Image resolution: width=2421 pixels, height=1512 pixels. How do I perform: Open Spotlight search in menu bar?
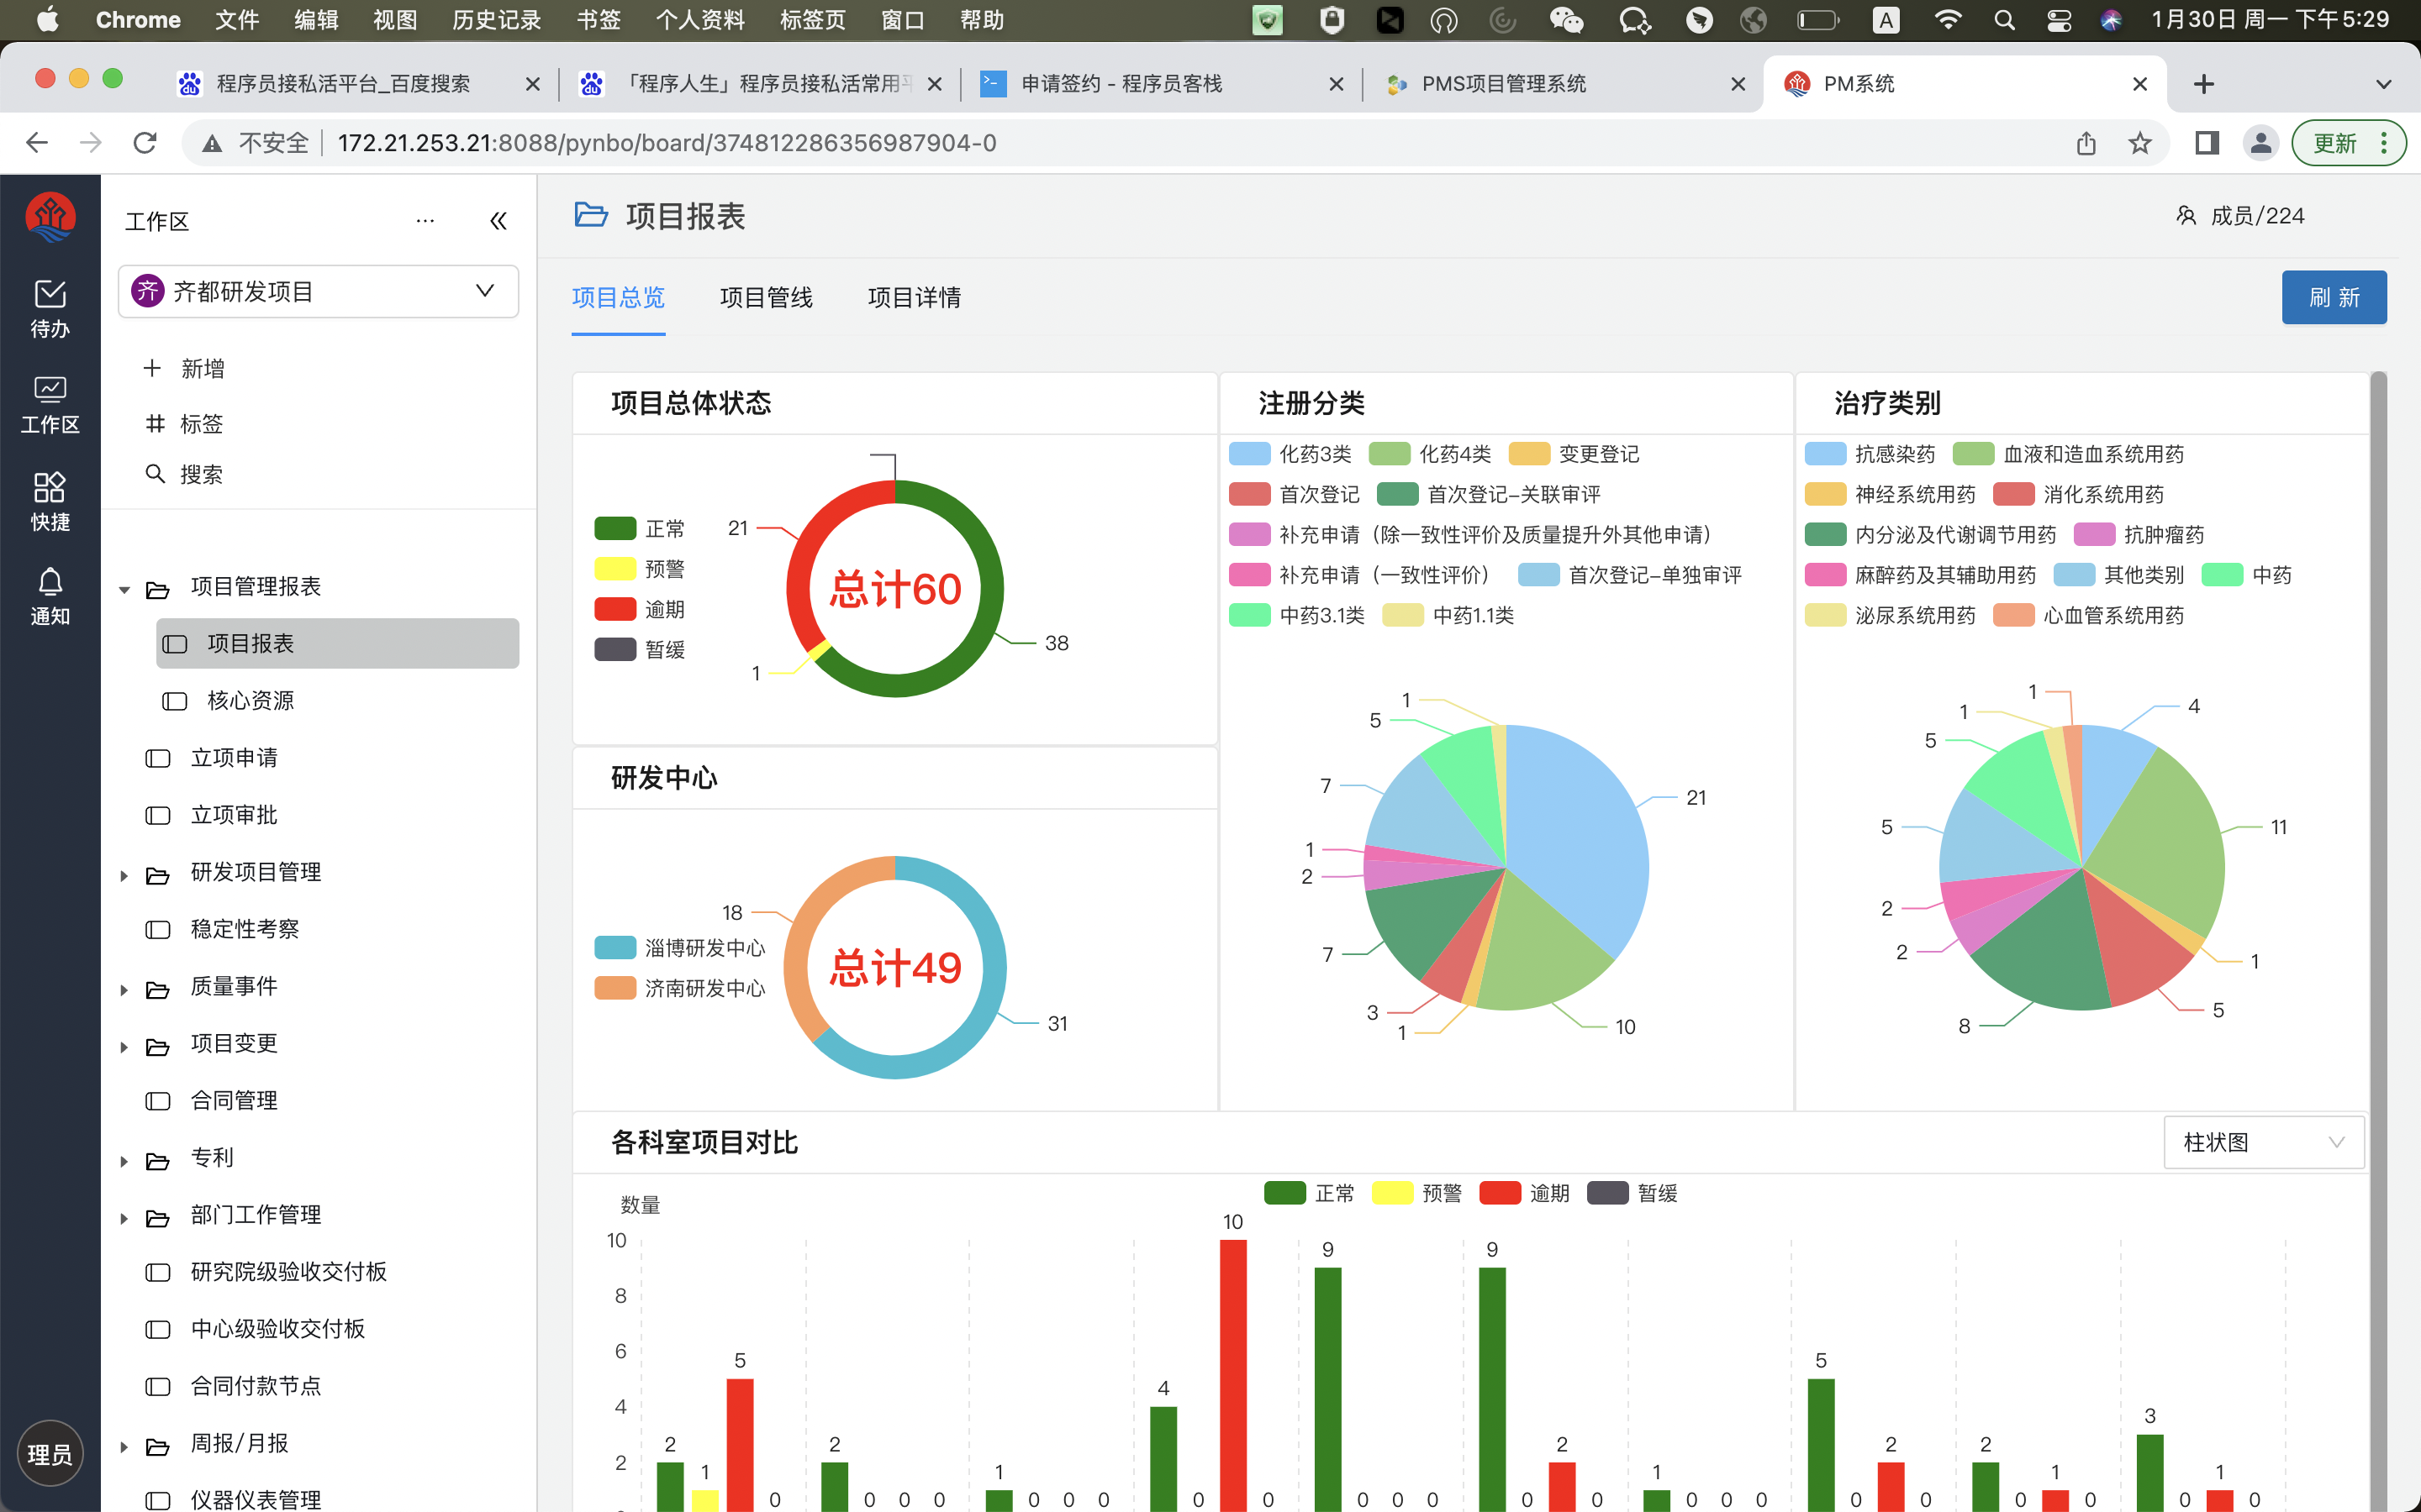[2004, 20]
